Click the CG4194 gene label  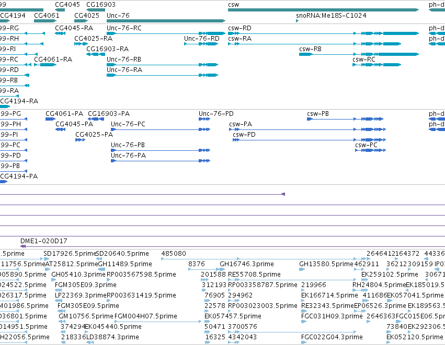(x=13, y=15)
